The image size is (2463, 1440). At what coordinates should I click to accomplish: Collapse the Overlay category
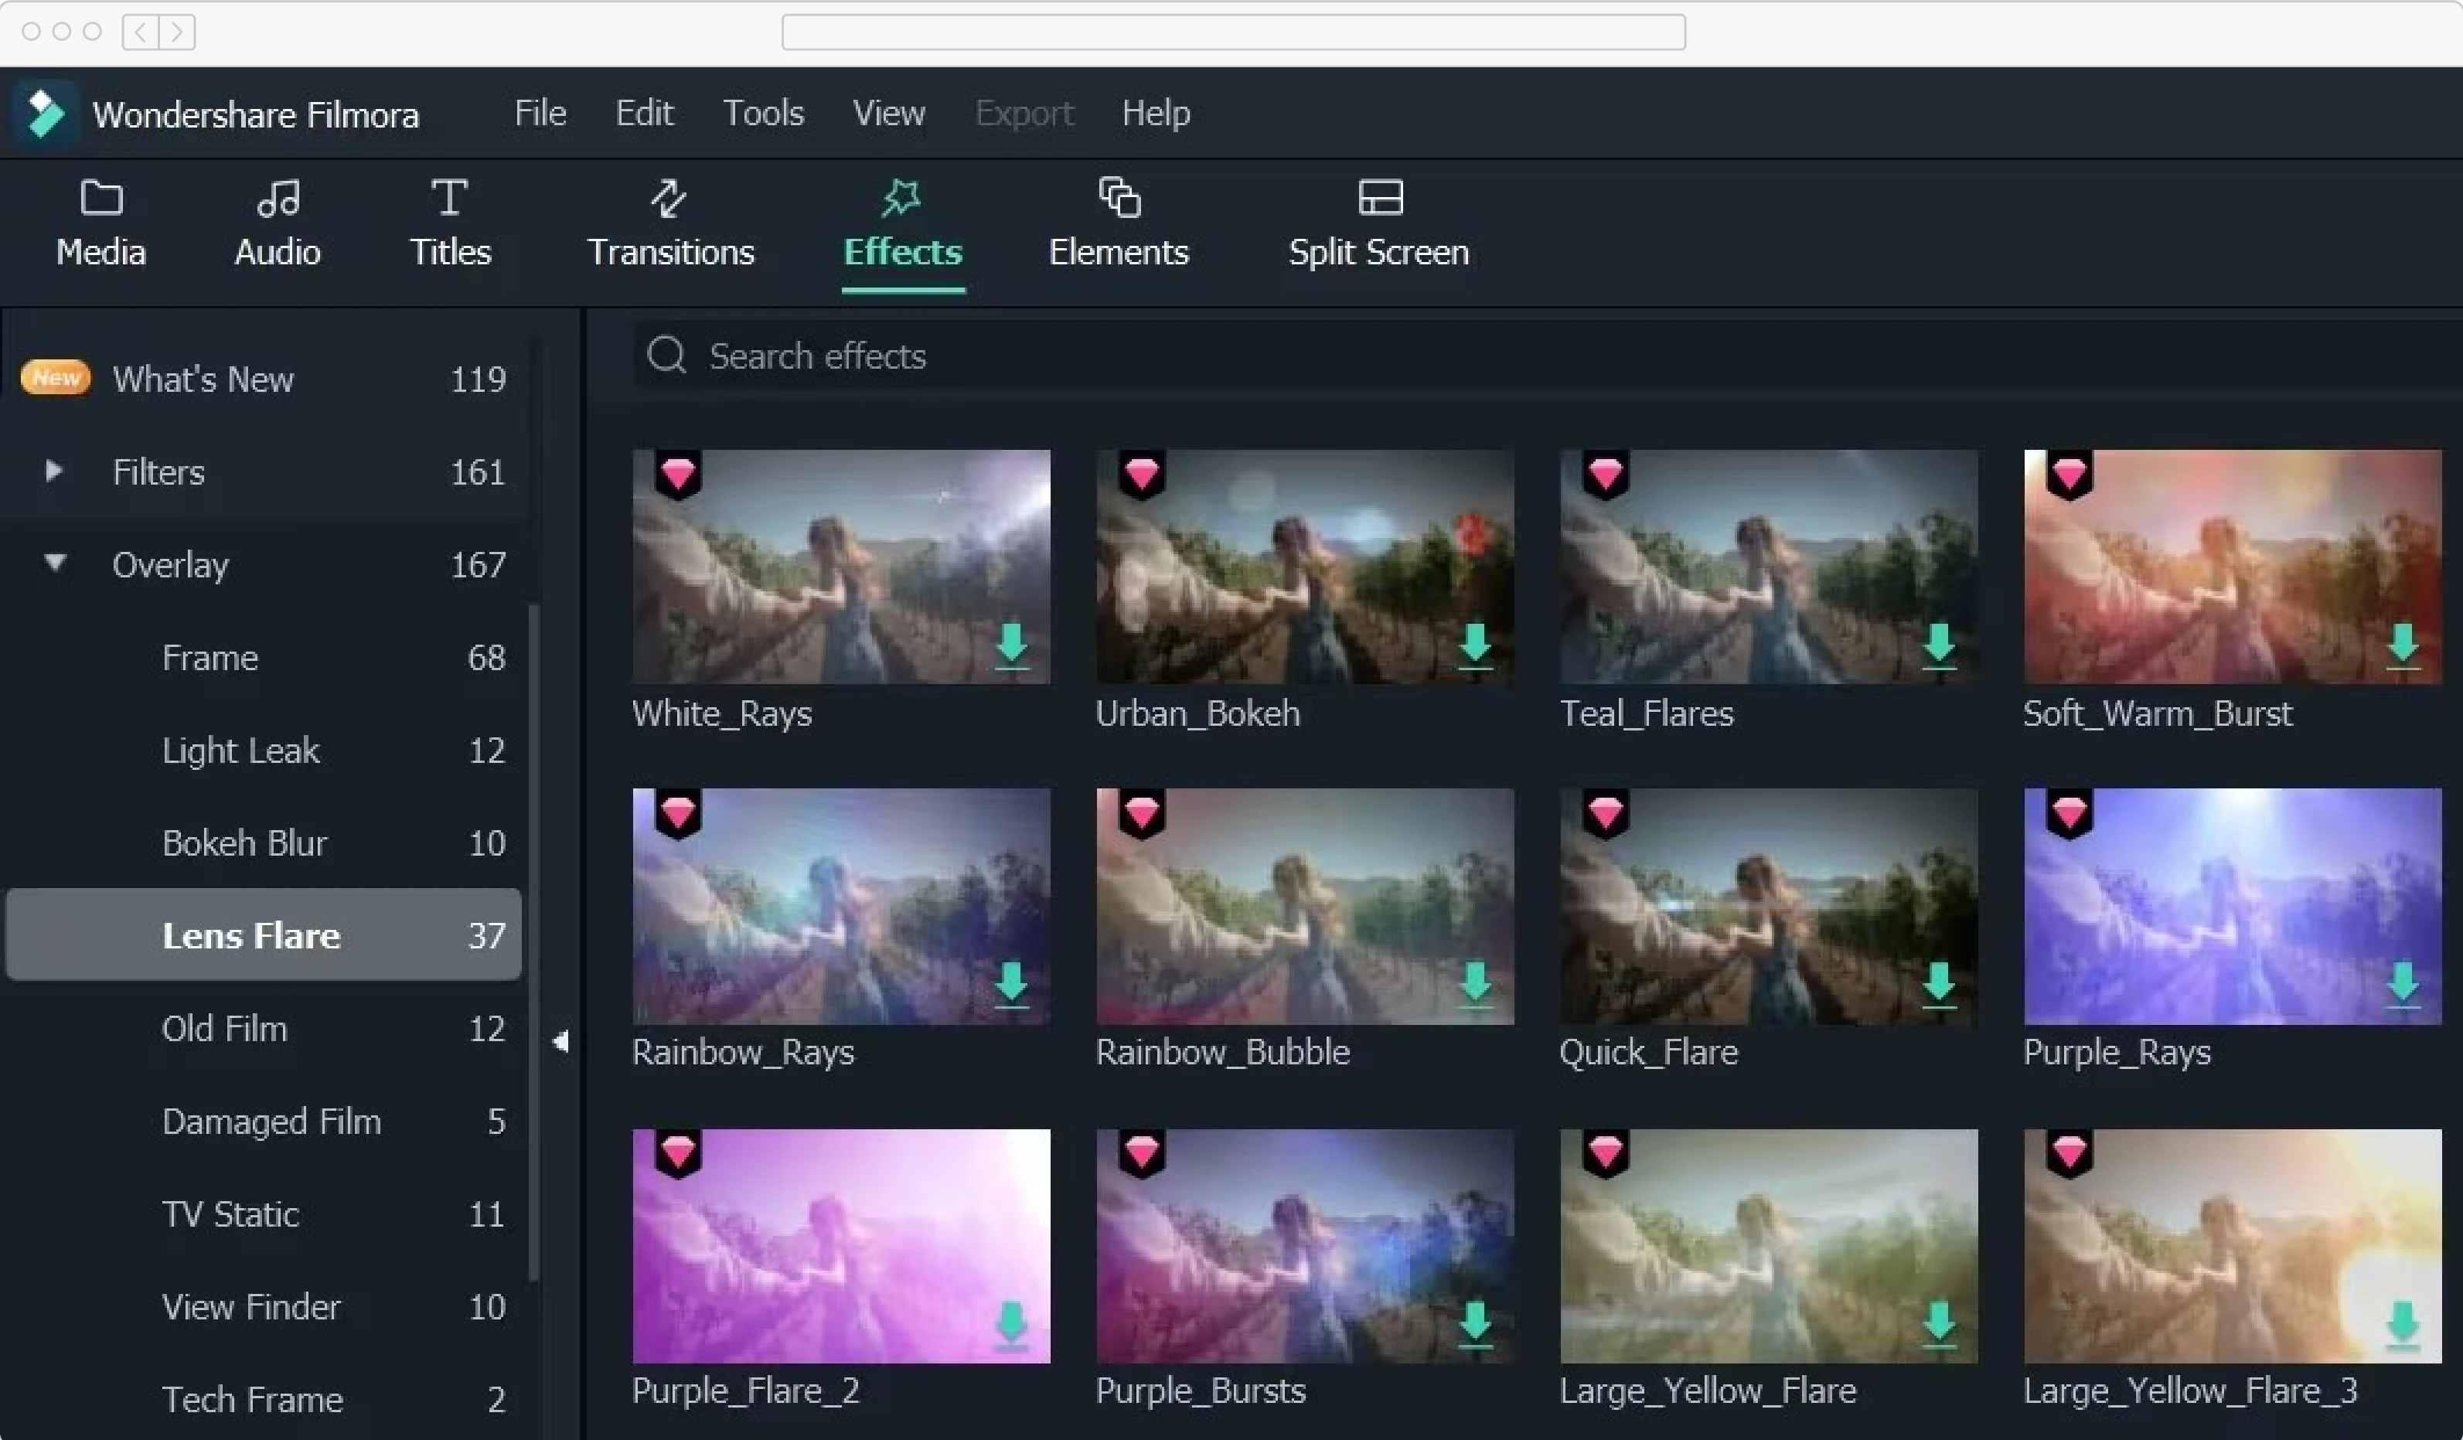coord(56,563)
